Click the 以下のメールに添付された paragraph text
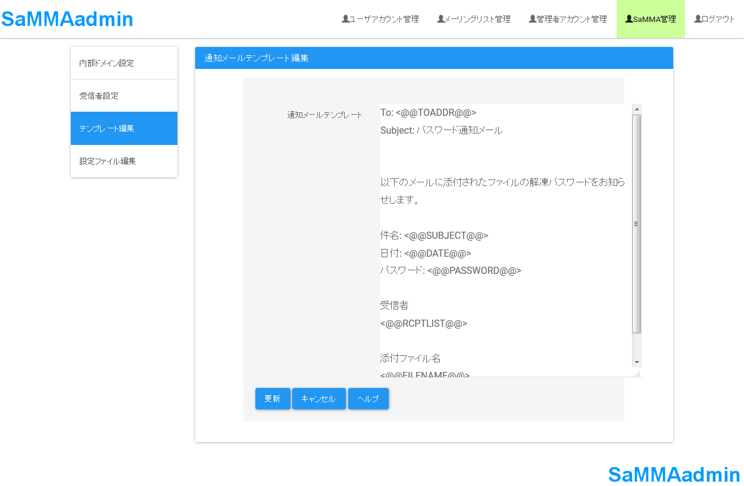This screenshot has height=486, width=744. click(x=502, y=191)
